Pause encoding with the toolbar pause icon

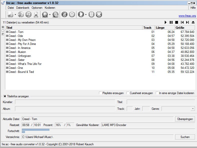coord(91,14)
